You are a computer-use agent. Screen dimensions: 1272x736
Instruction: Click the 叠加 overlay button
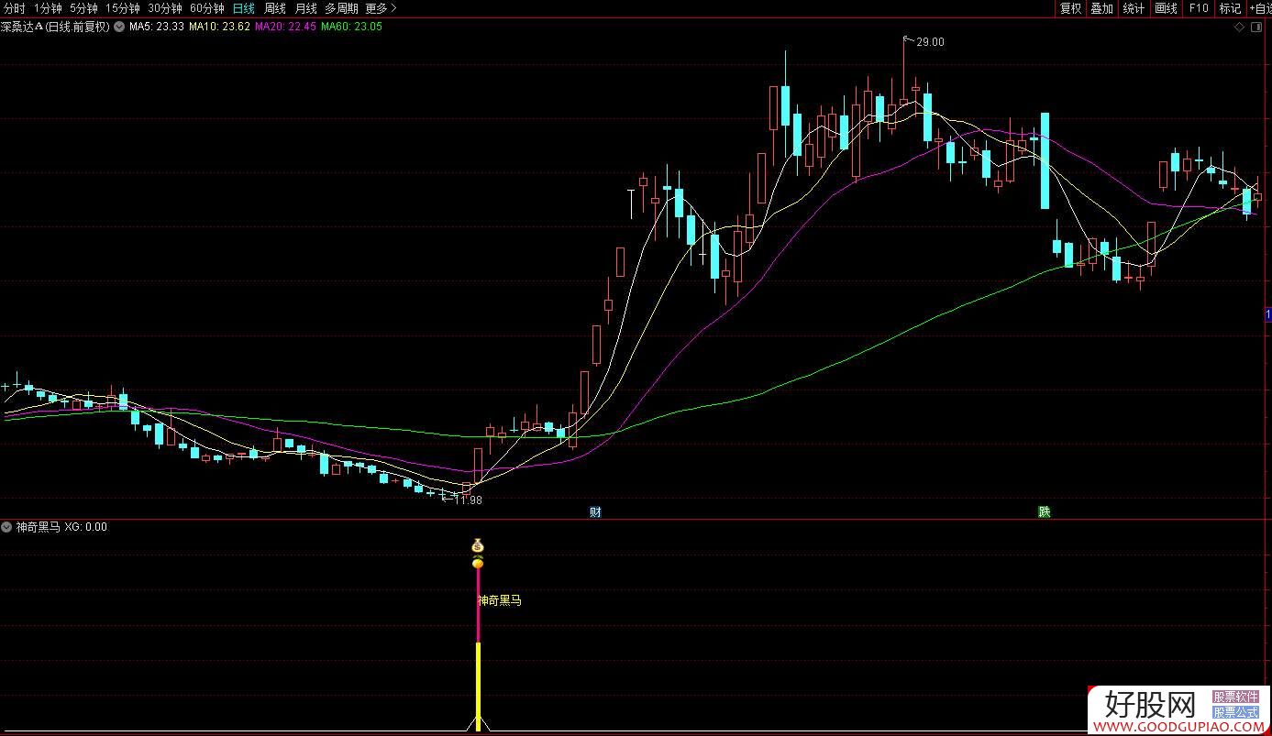tap(1101, 8)
